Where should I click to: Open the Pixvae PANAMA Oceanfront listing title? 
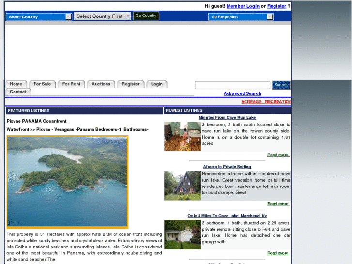tap(37, 121)
